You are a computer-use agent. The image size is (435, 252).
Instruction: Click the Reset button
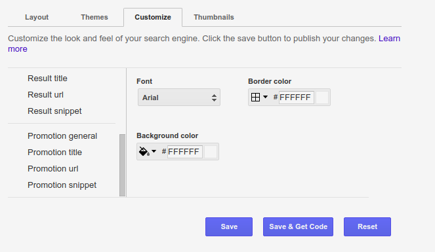(x=367, y=226)
